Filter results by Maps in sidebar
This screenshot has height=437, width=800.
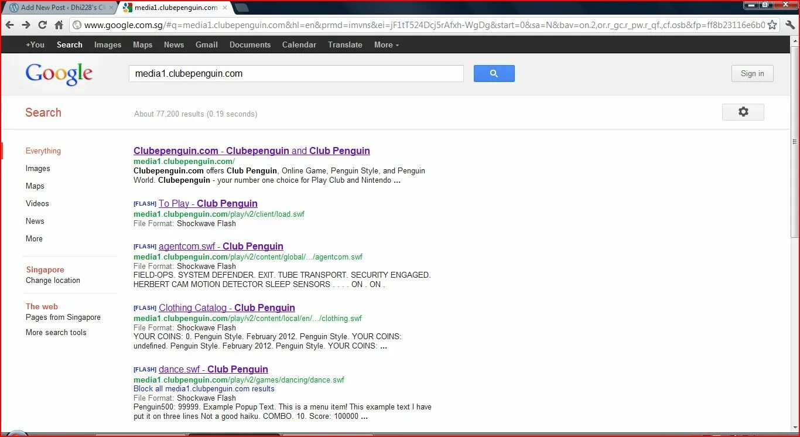[35, 186]
